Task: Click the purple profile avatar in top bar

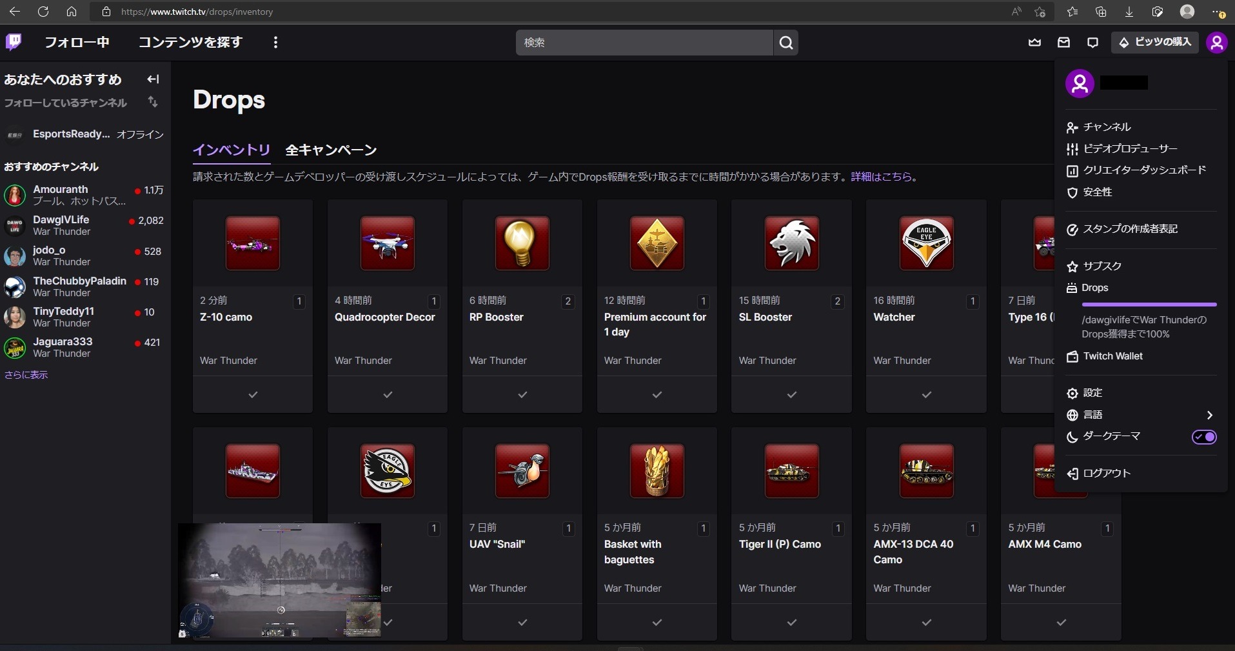Action: pyautogui.click(x=1216, y=43)
